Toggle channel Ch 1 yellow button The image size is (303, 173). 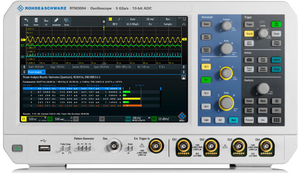(207, 67)
